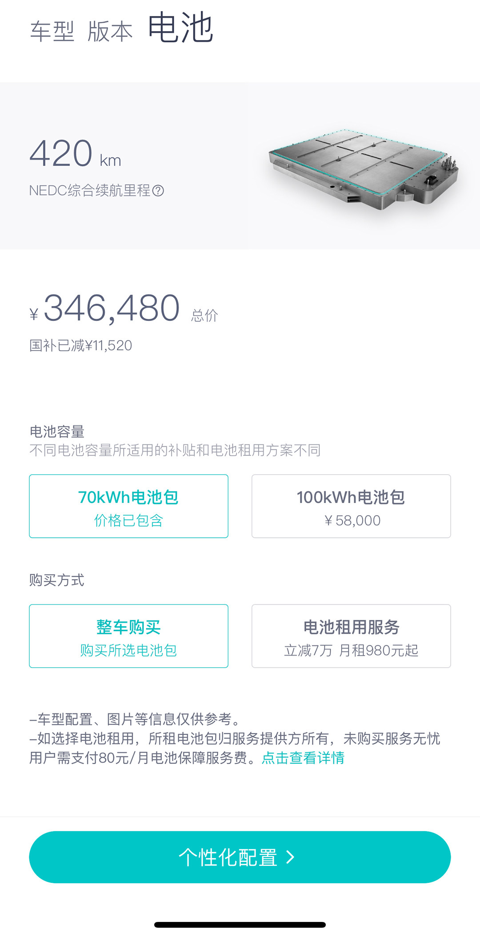Select the 70kWh电池包 option

(x=128, y=506)
